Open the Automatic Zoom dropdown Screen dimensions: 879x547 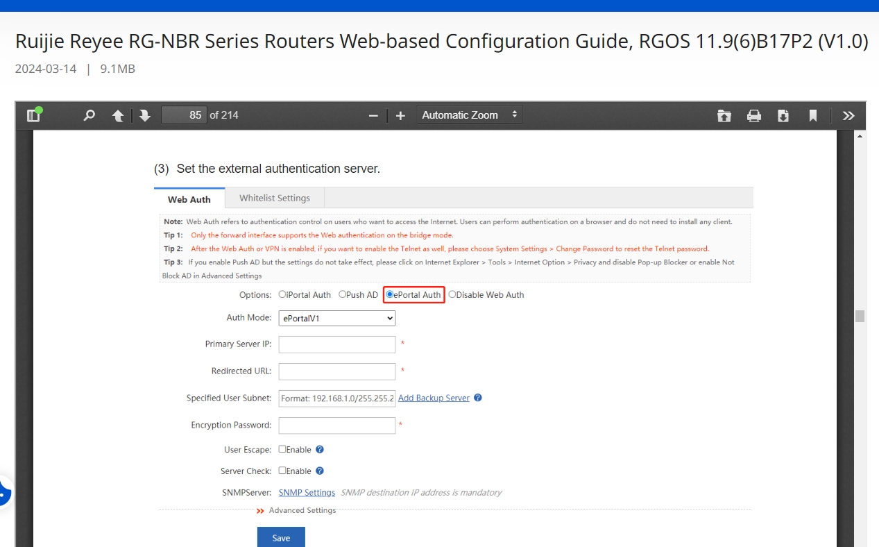(470, 115)
